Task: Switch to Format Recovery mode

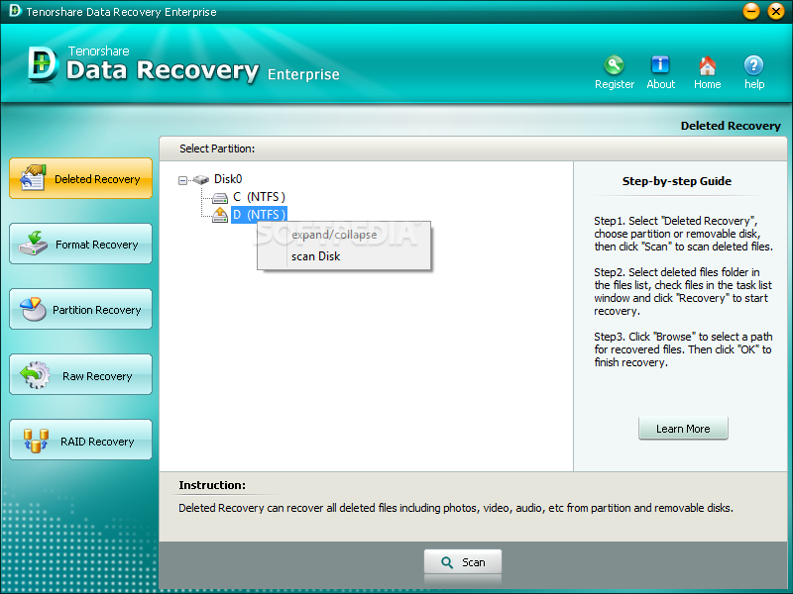Action: (x=80, y=244)
